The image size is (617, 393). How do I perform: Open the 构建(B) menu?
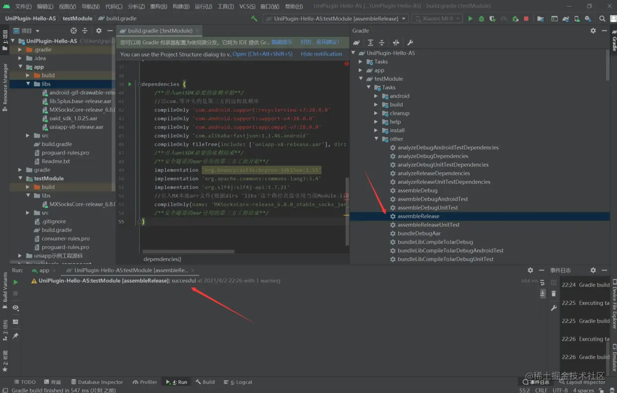click(x=181, y=6)
